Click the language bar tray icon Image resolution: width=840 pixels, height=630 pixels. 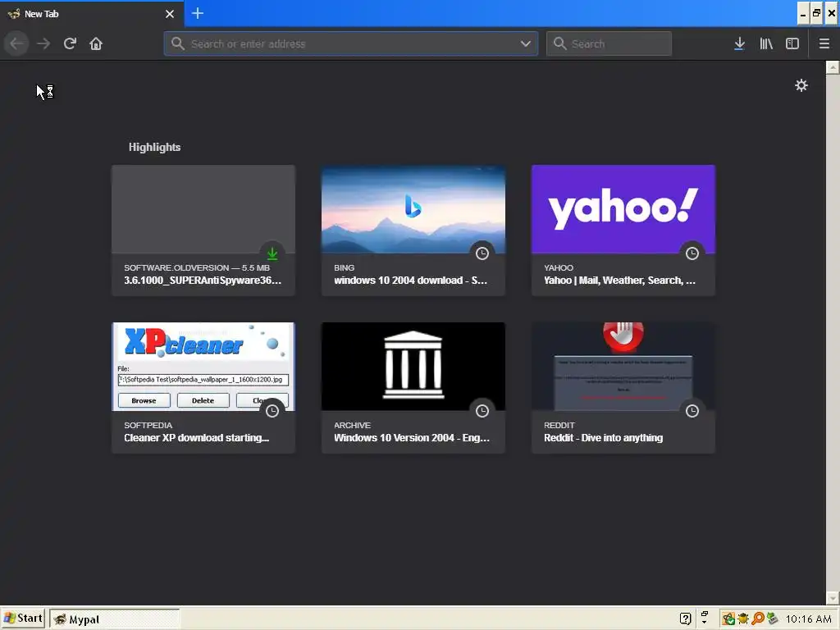coord(705,618)
